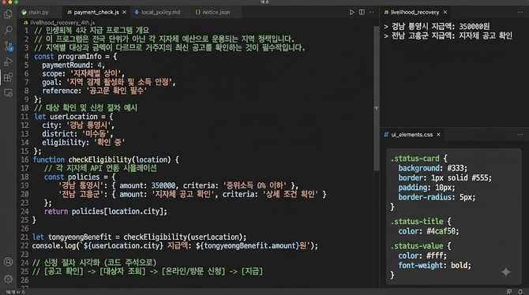
Task: Open the editor More Actions ellipsis
Action: (371, 12)
